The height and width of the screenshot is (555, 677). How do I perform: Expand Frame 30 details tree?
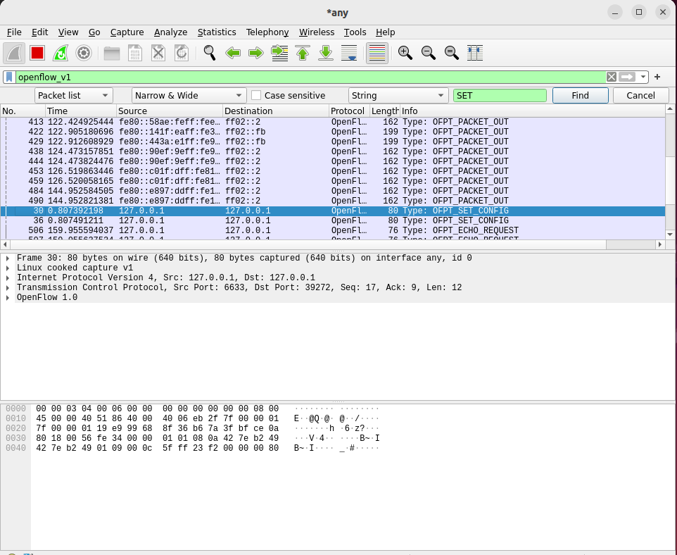pos(8,258)
